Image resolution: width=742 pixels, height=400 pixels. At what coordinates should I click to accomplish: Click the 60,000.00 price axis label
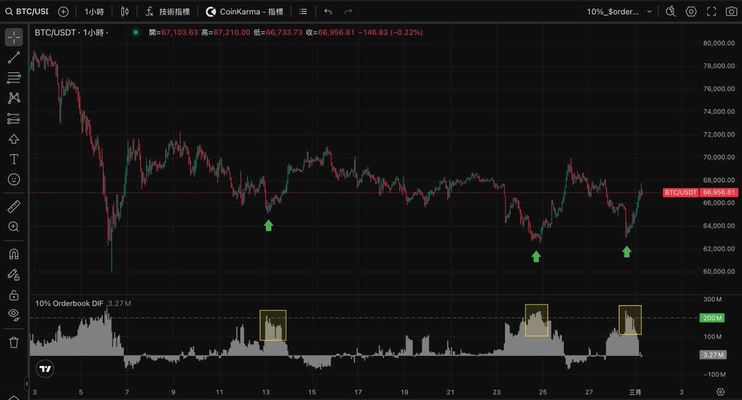720,271
